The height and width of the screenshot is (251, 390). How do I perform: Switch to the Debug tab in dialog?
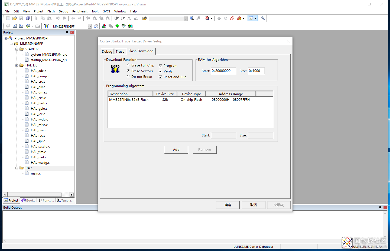click(107, 52)
